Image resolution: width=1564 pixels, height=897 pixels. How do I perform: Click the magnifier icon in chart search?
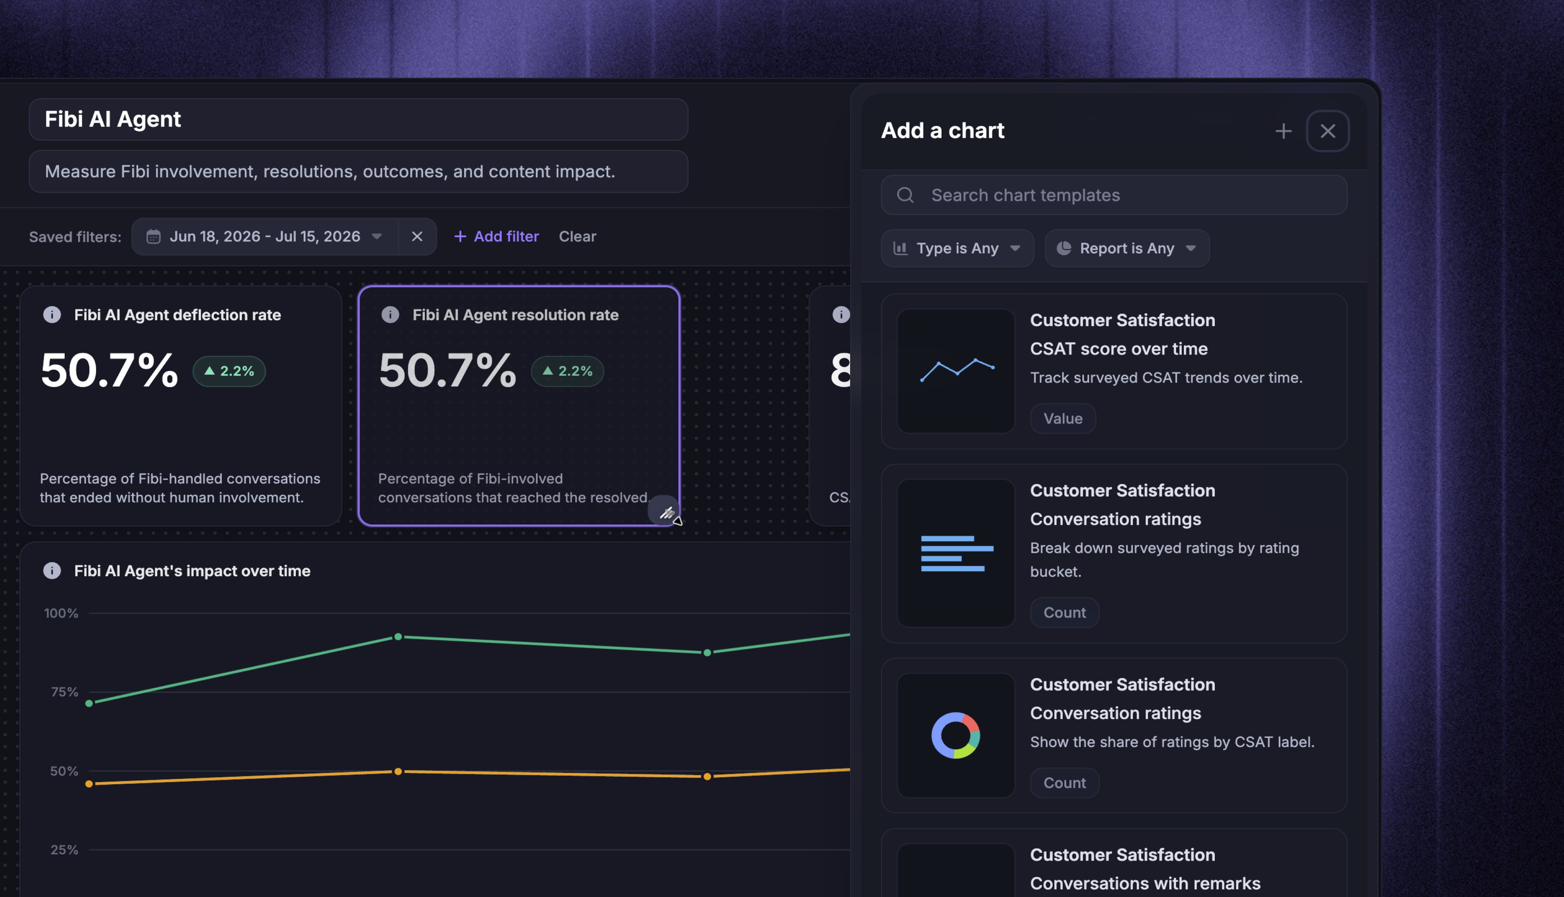(905, 195)
